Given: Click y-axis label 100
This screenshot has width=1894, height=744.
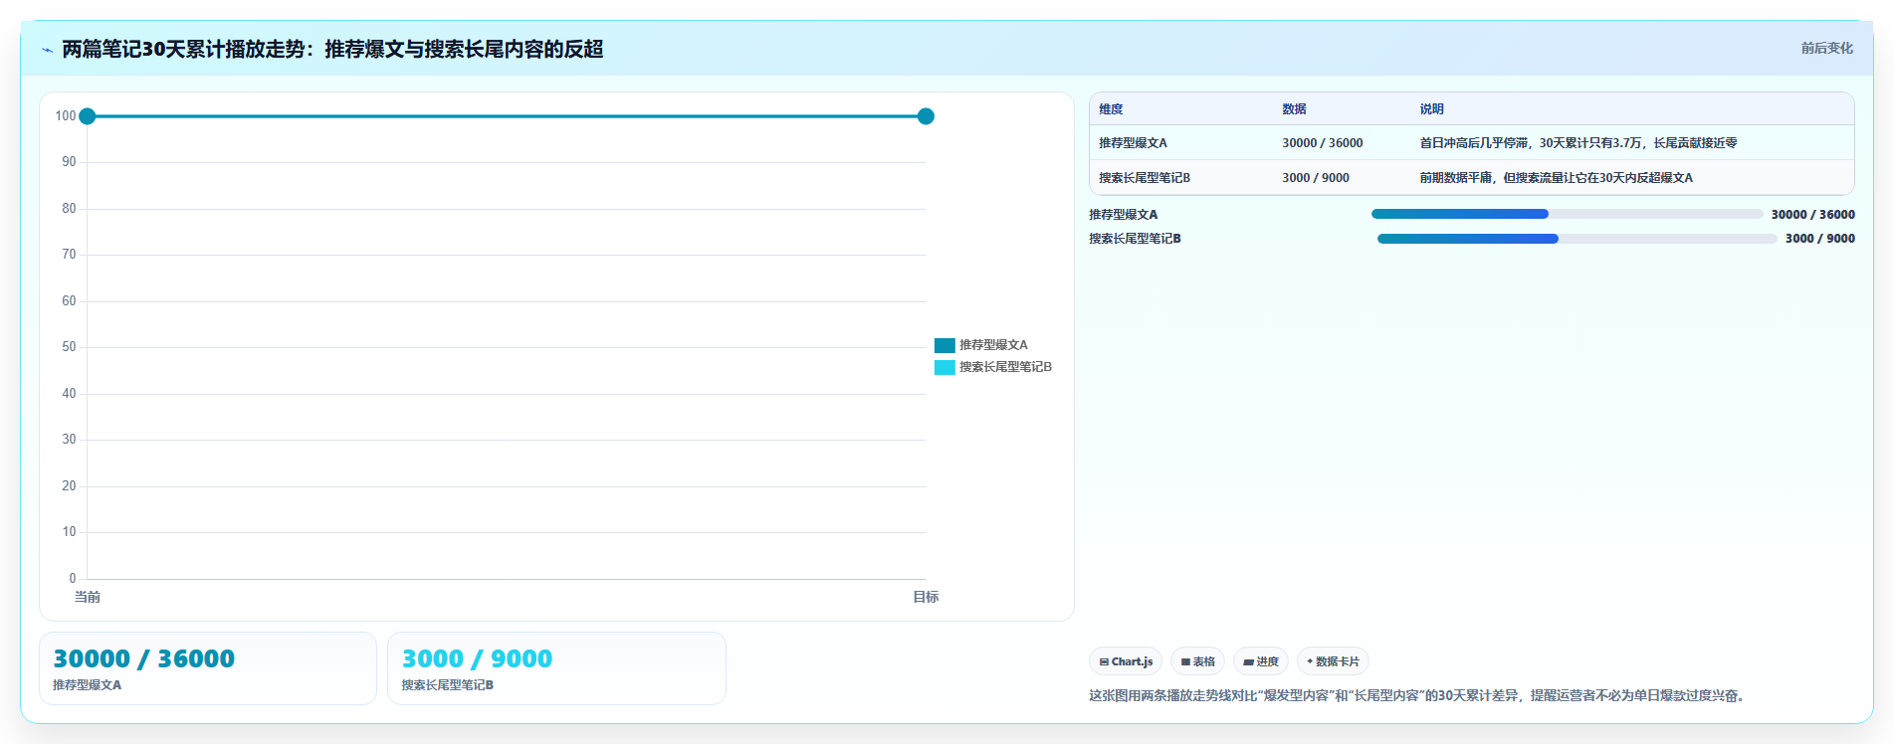Looking at the screenshot, I should [66, 116].
